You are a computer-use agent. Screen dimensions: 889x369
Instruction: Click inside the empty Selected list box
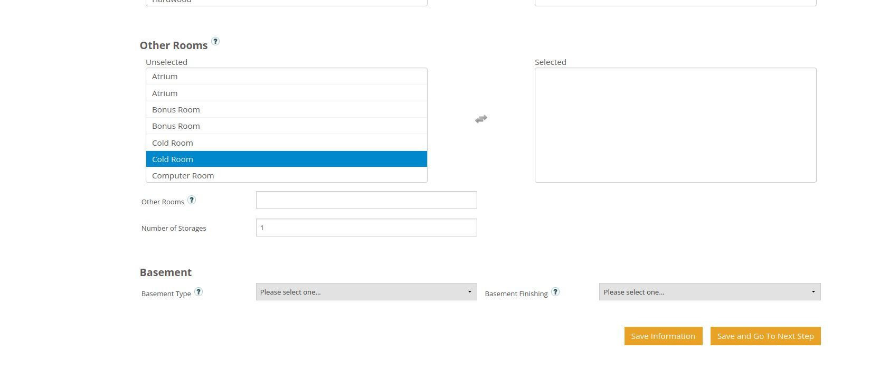(x=675, y=125)
